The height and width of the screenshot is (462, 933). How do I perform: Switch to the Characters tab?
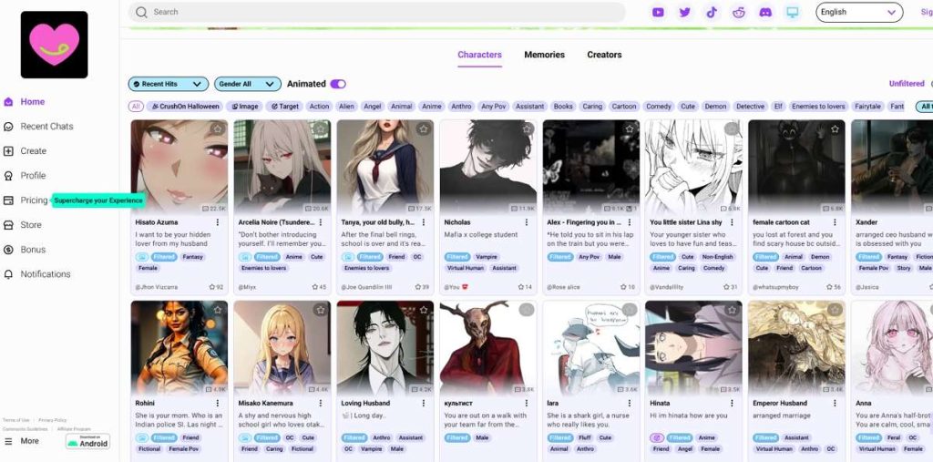tap(479, 55)
